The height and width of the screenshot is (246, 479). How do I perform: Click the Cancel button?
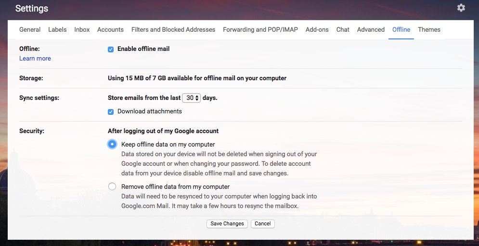click(x=263, y=224)
